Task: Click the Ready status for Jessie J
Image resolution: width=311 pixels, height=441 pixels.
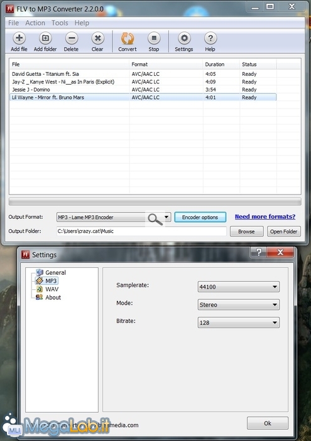Action: 249,90
